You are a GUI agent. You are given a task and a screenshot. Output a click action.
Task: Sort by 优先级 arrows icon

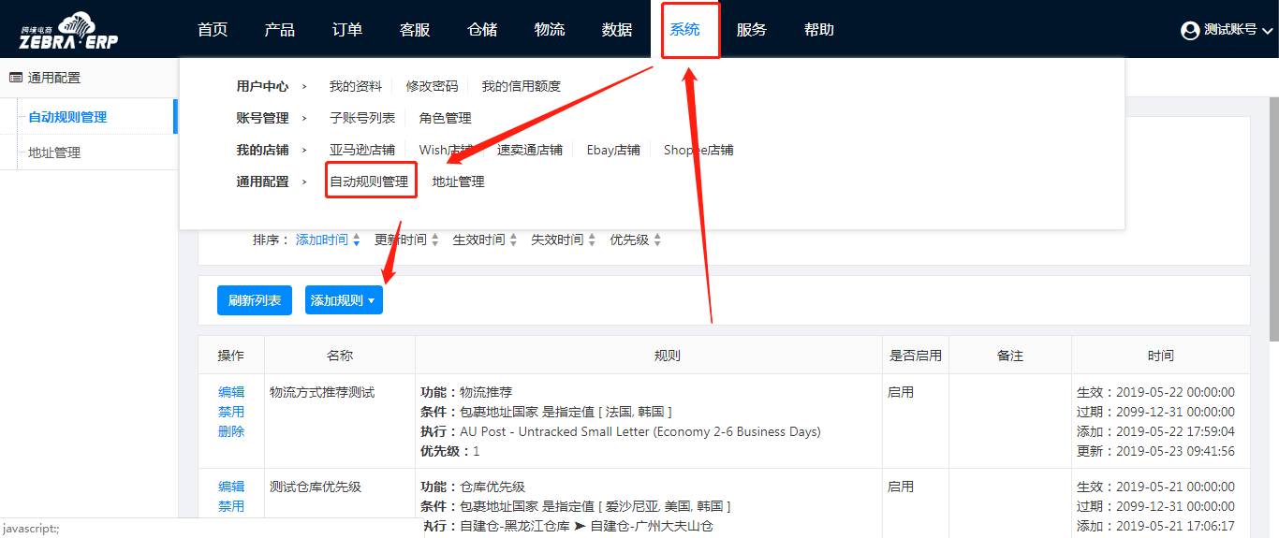(x=657, y=240)
